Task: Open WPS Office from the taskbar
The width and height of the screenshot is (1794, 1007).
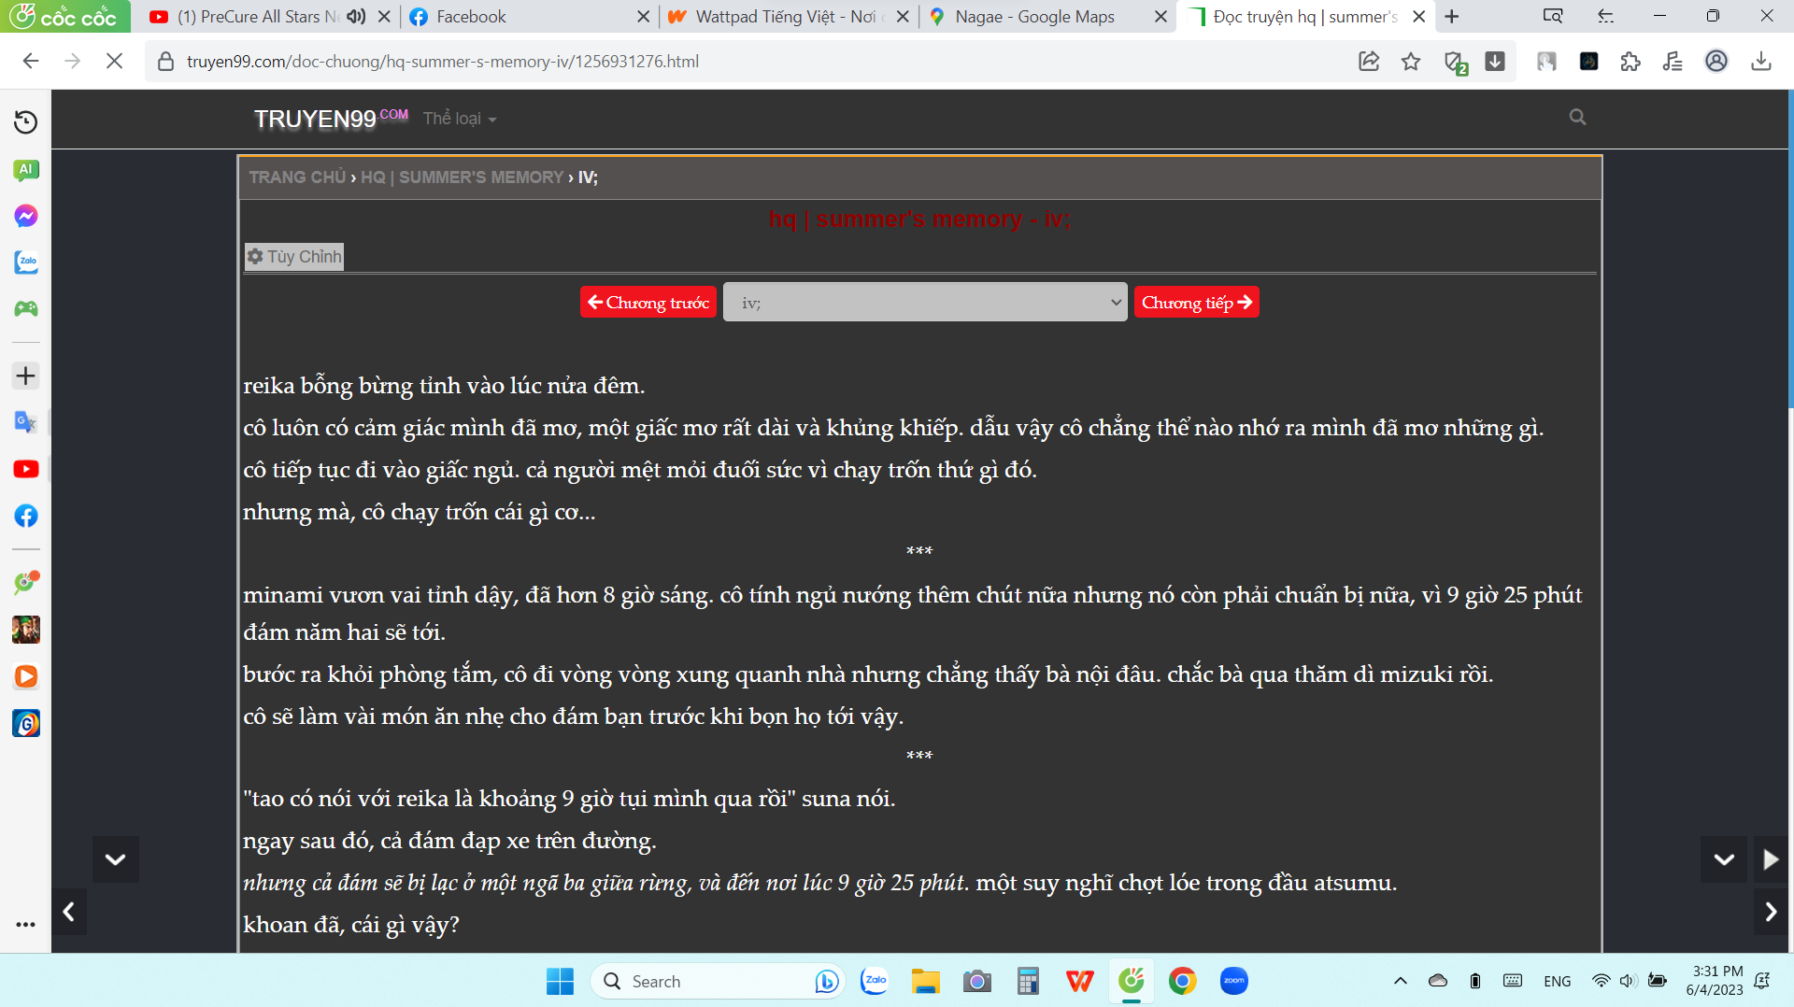Action: point(1079,981)
